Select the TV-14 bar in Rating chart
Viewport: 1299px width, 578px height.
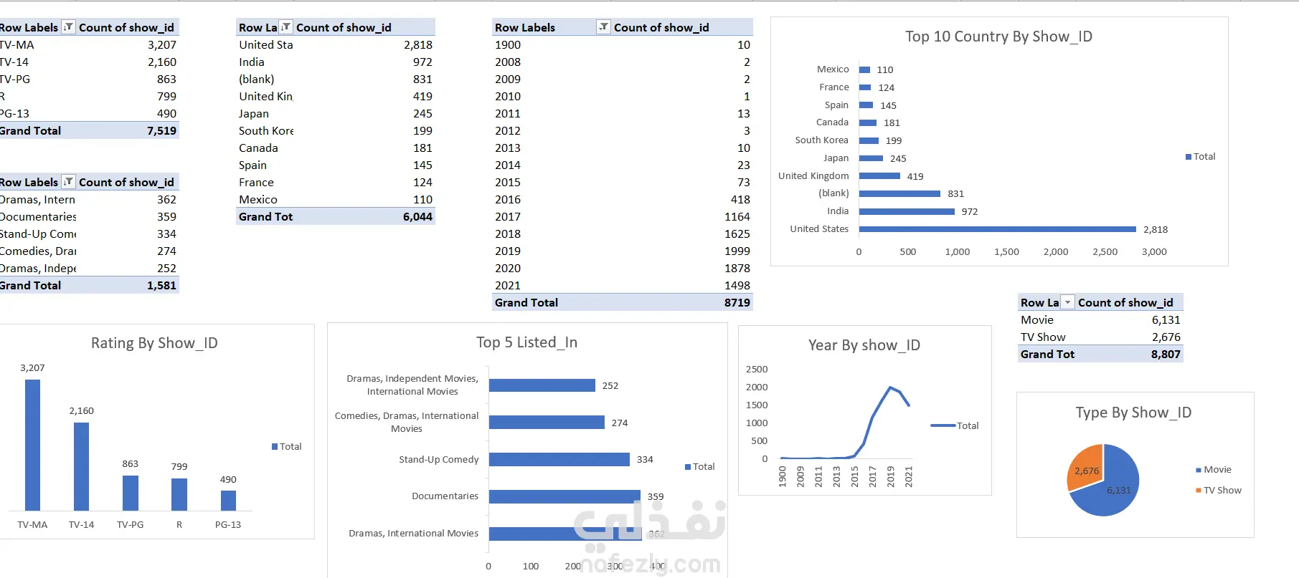point(81,466)
